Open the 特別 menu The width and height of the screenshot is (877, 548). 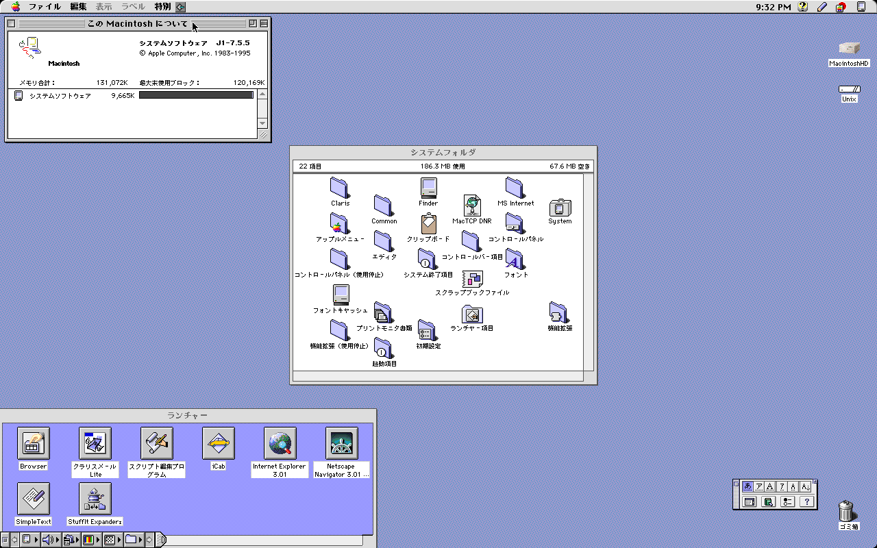coord(162,7)
